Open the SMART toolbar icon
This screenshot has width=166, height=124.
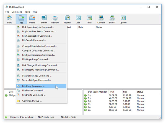(112, 19)
